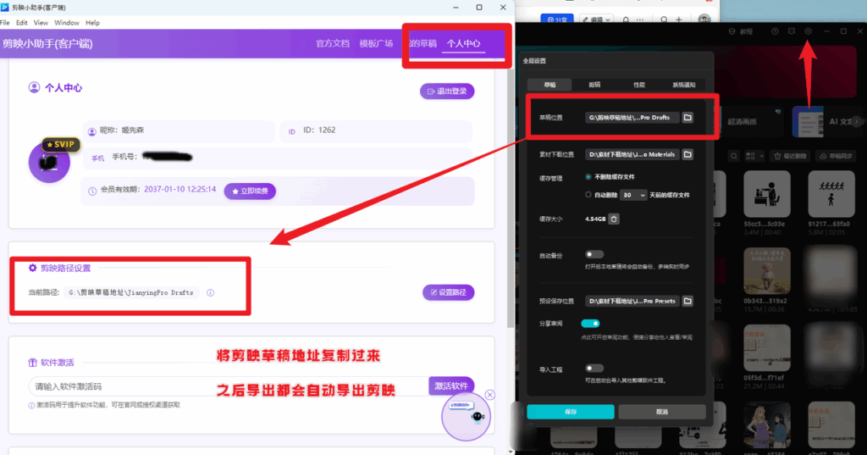
Task: Select the 自动删除 radio button
Action: pyautogui.click(x=588, y=195)
